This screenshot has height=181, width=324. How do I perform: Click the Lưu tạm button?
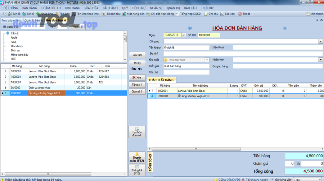[137, 55]
